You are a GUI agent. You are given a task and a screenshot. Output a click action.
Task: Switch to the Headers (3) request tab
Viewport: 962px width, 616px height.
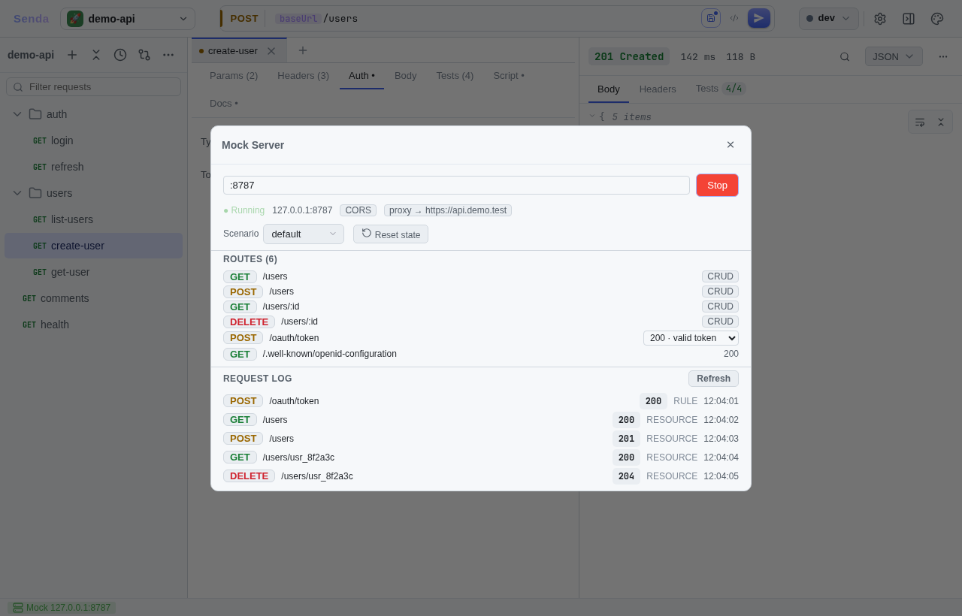(x=304, y=75)
